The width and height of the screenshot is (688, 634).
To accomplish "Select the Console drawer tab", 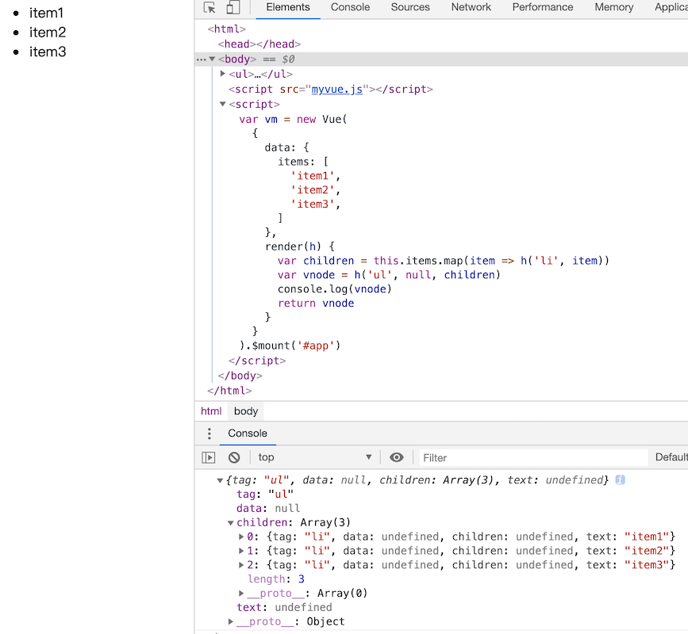I will (x=248, y=433).
